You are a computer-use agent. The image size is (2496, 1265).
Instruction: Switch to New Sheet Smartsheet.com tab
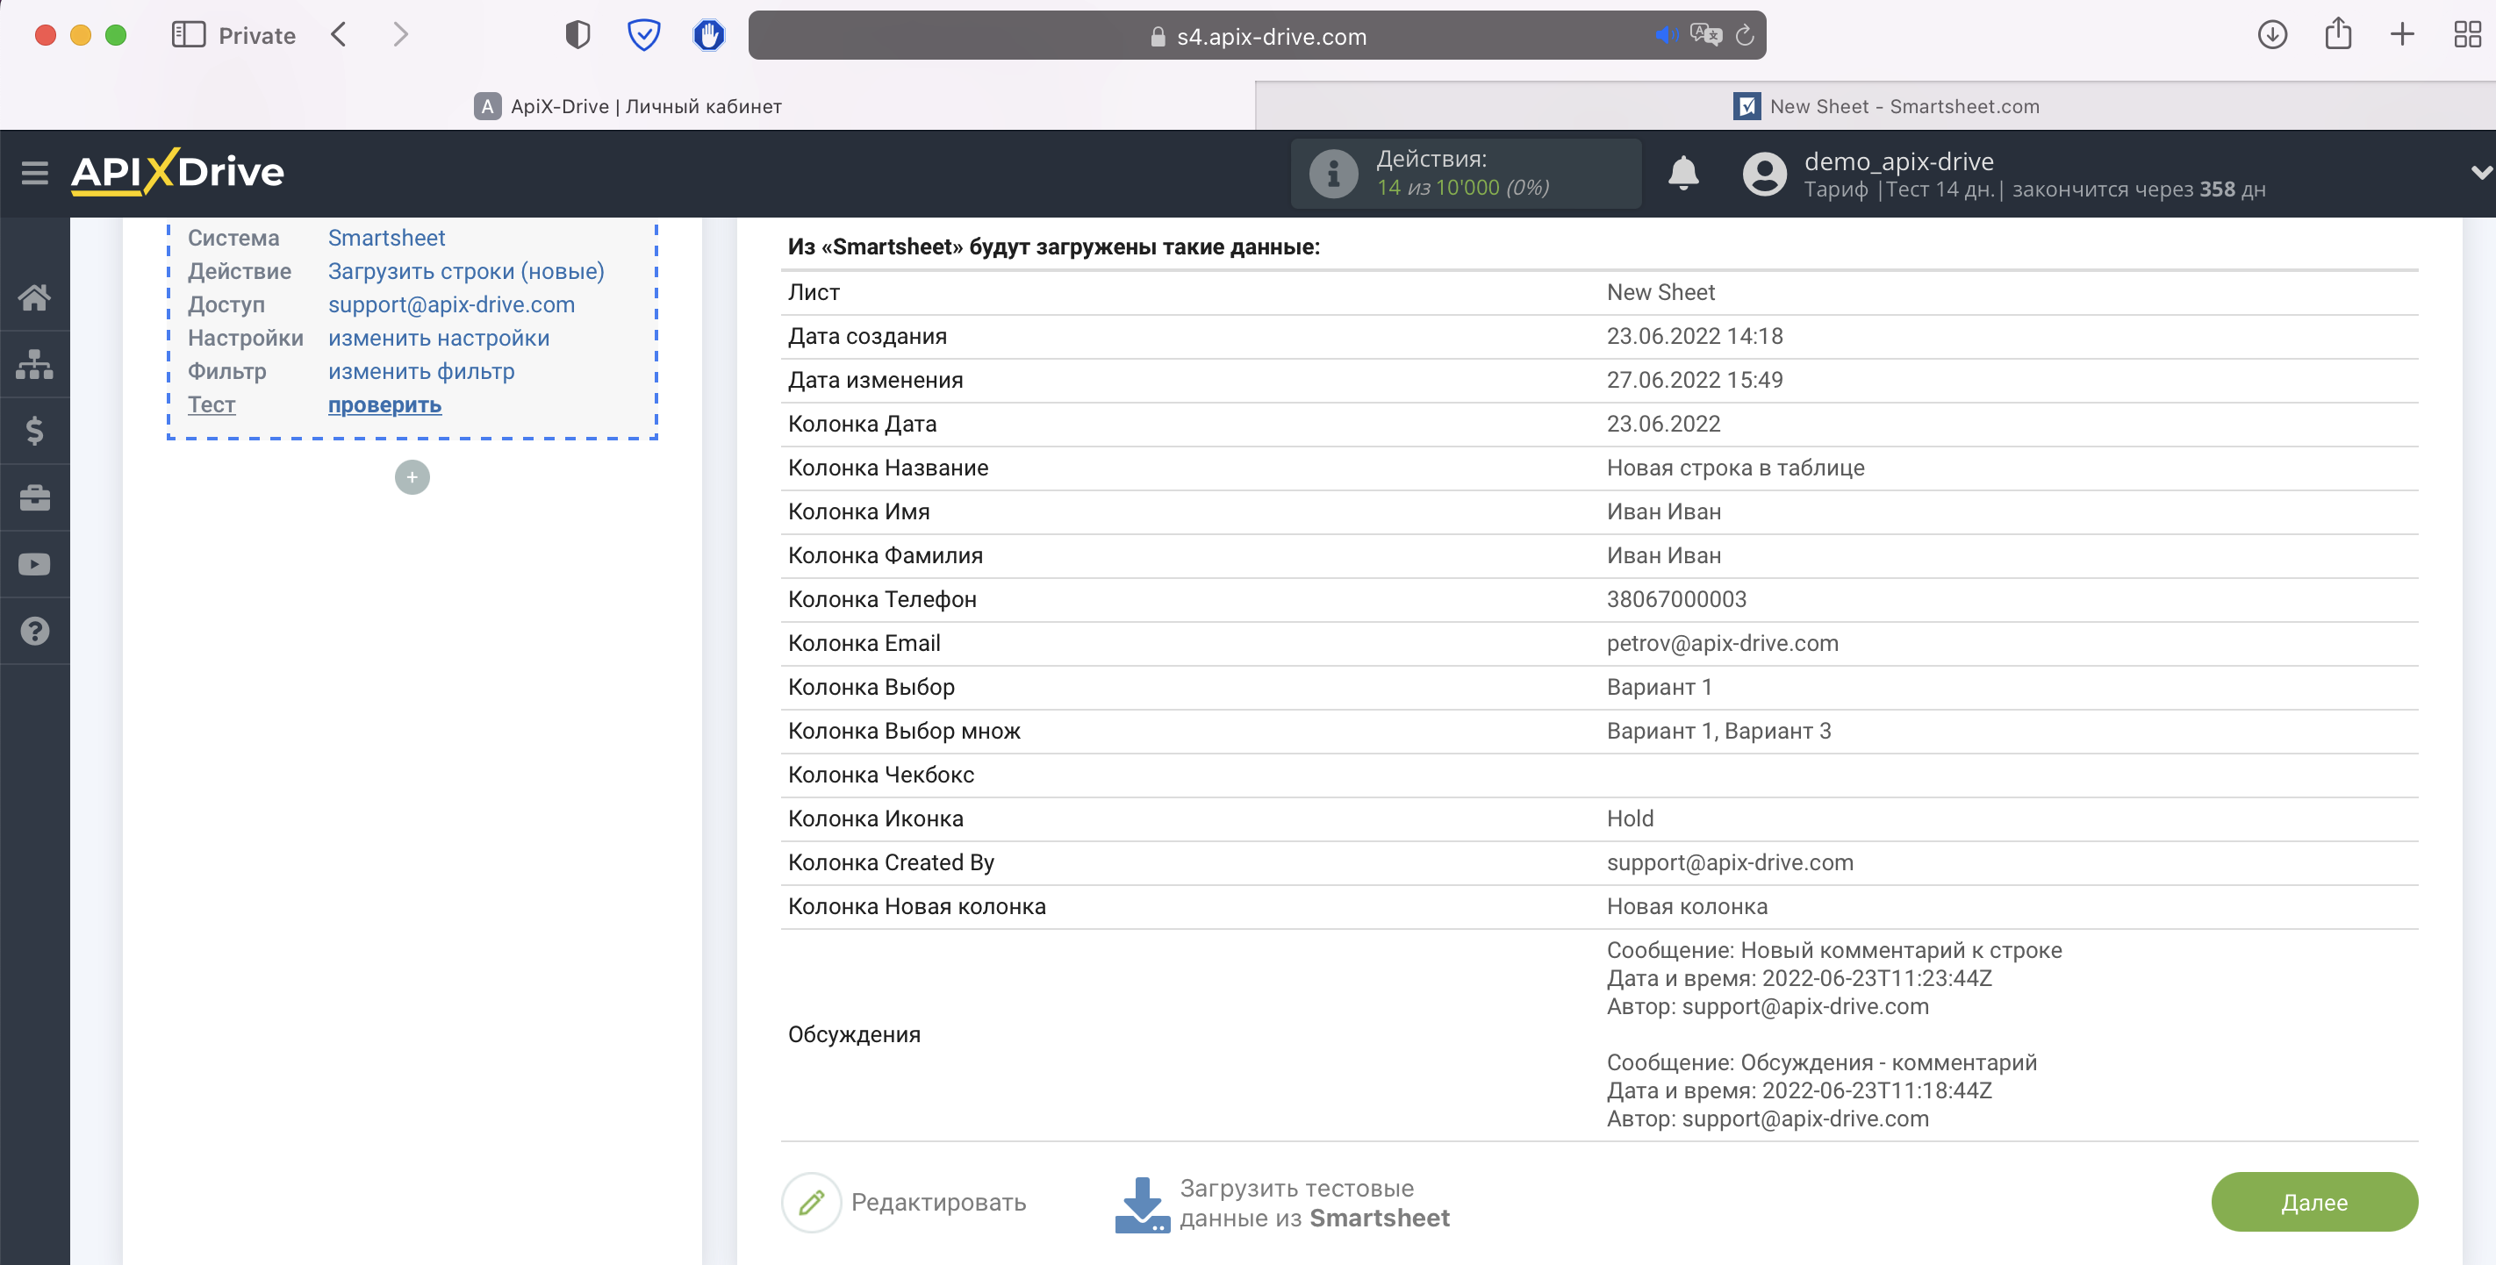coord(1876,105)
